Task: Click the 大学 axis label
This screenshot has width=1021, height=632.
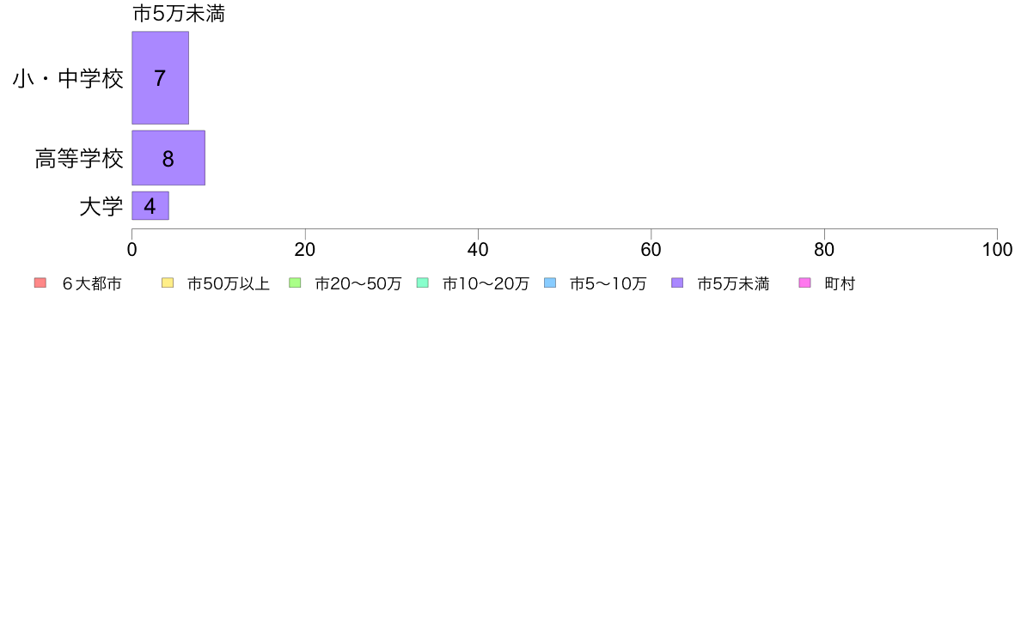Action: pos(101,206)
